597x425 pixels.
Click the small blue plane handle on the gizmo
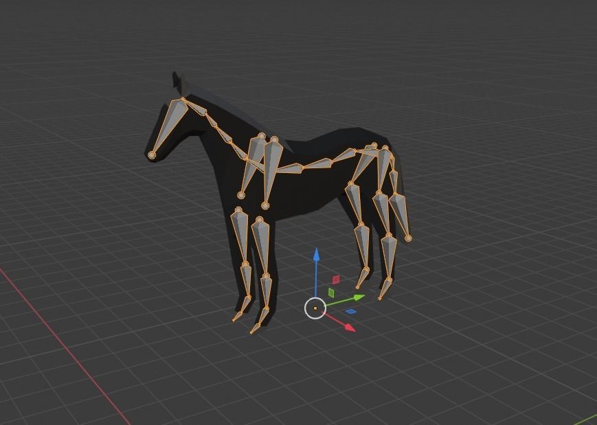[350, 312]
